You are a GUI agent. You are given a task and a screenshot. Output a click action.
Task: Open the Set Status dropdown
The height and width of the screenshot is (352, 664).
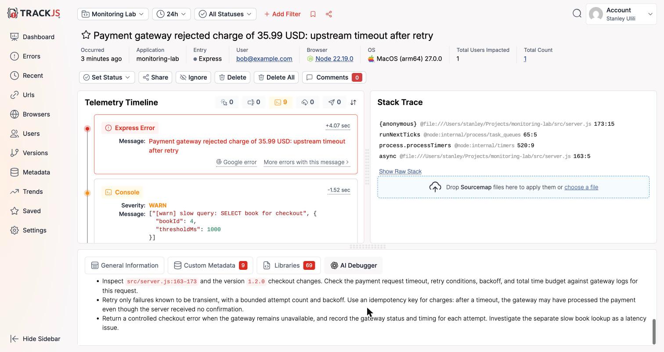tap(107, 77)
